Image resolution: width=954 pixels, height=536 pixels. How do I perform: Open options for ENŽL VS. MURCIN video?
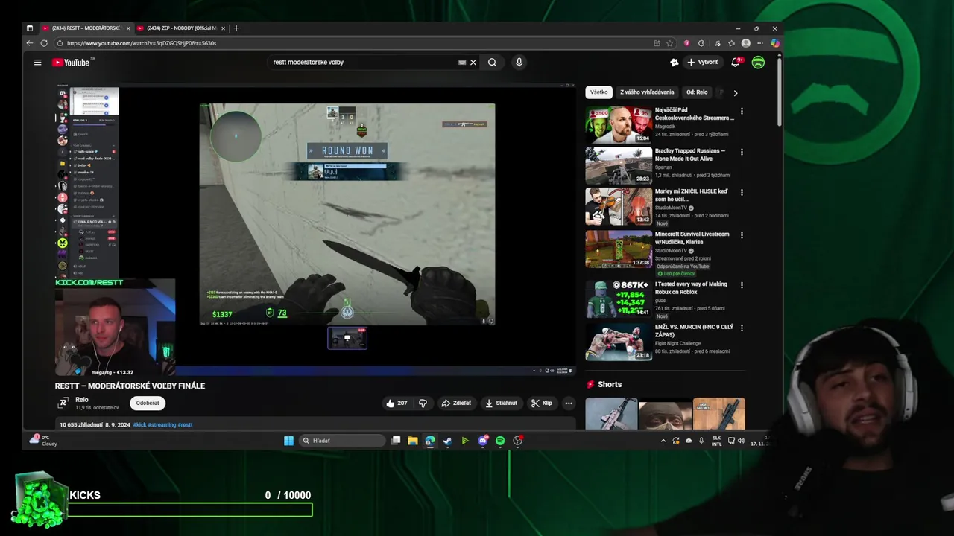pos(742,328)
